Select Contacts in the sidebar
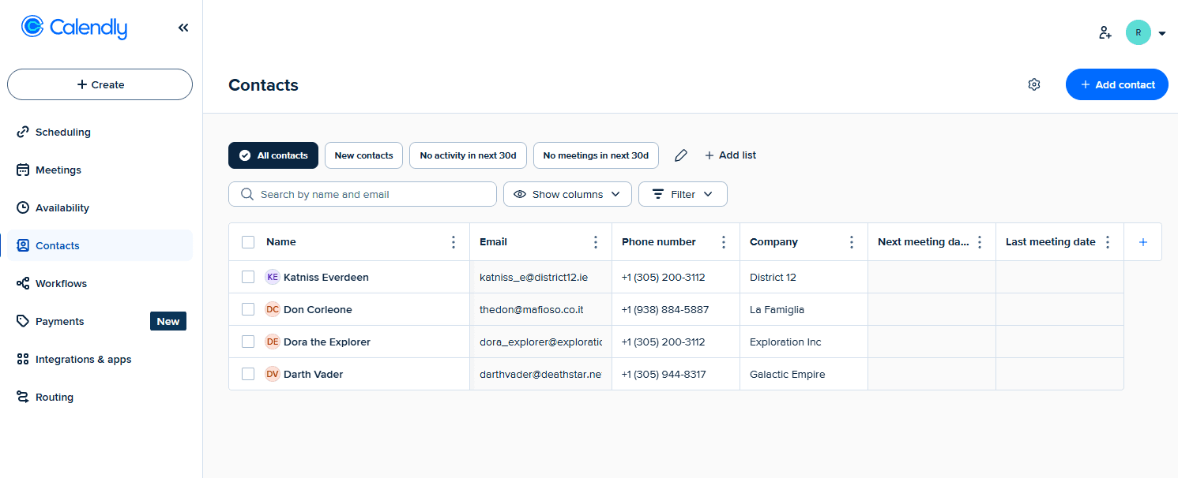Viewport: 1178px width, 478px height. tap(100, 245)
